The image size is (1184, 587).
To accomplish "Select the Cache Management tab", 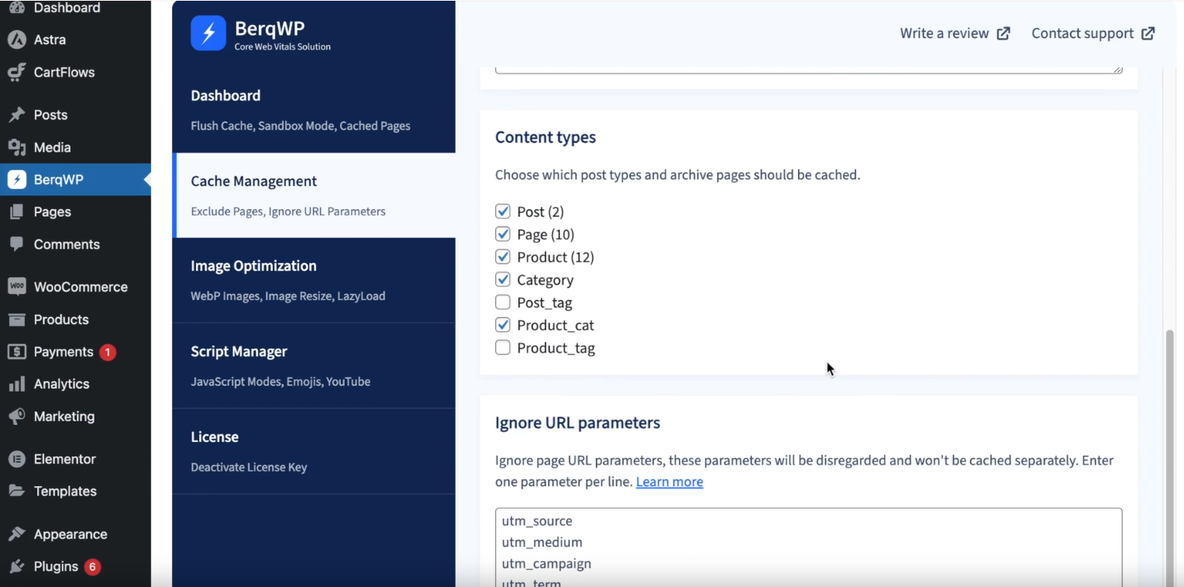I will click(x=314, y=195).
